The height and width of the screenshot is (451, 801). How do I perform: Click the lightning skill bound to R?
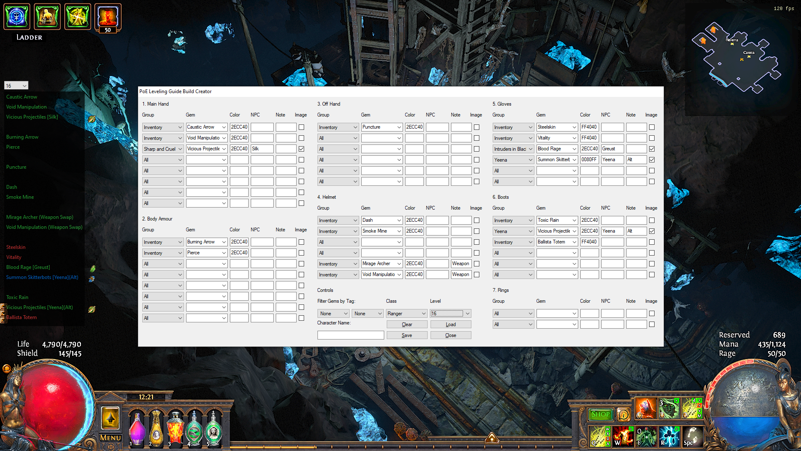(x=669, y=436)
